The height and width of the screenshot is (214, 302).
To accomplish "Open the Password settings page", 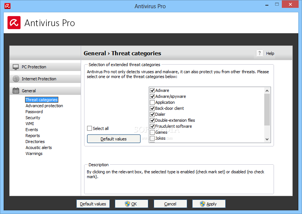I will pos(34,112).
